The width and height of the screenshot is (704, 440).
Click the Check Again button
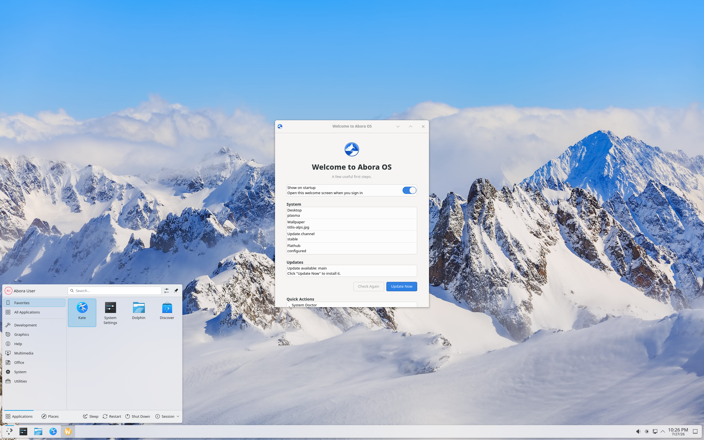click(x=368, y=286)
